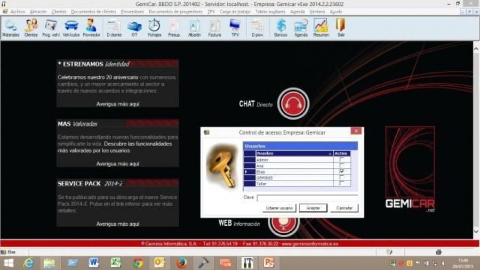
Task: Click the printer icon in status bar
Action: point(438,252)
